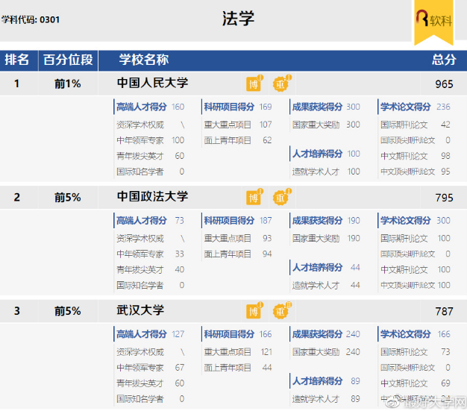Open the 武汉大学 school name

(140, 310)
